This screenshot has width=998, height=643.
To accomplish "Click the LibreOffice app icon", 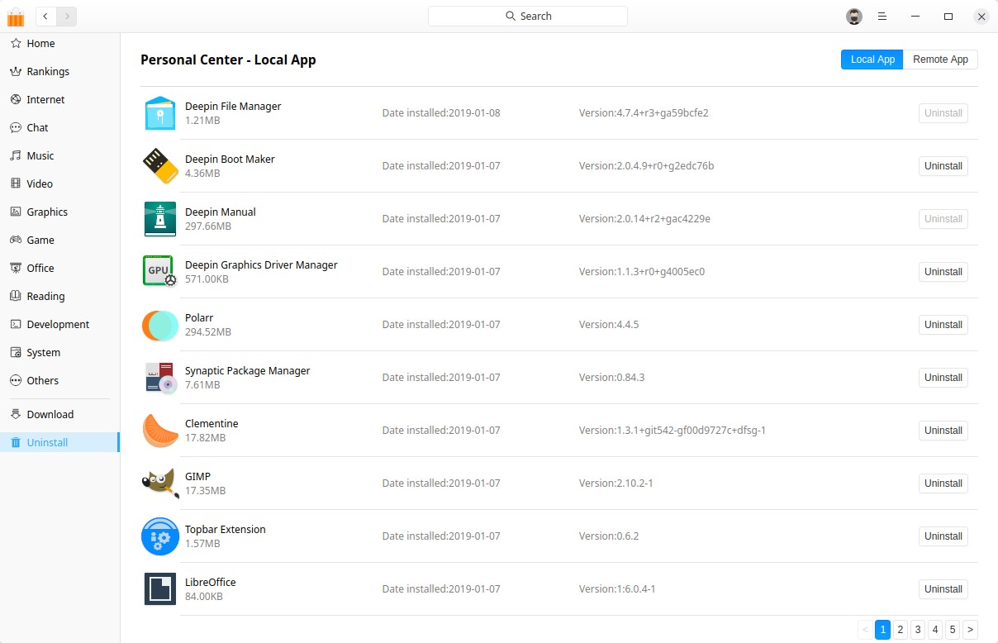I will pyautogui.click(x=160, y=589).
